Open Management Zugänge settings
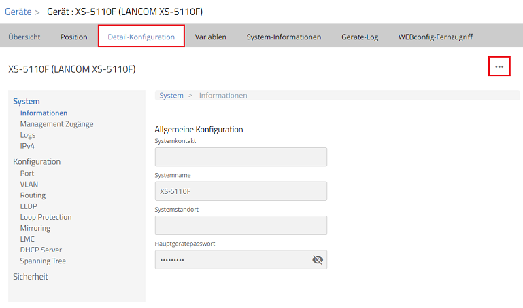523x308 pixels. tap(56, 124)
